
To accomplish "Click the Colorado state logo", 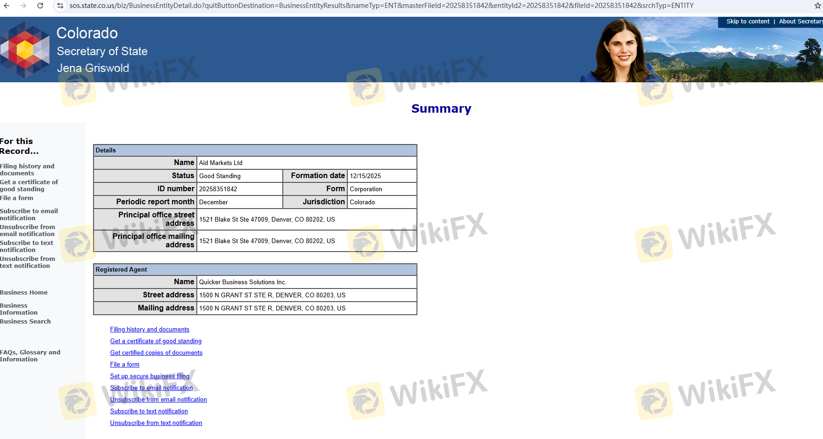I will click(x=25, y=50).
